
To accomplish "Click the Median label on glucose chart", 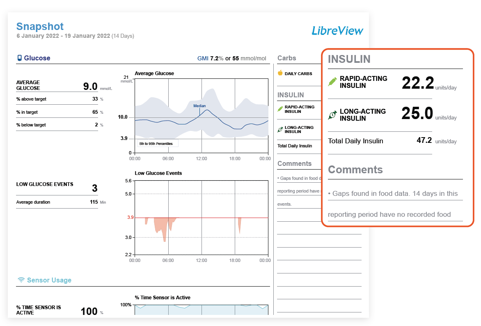I will 199,106.
